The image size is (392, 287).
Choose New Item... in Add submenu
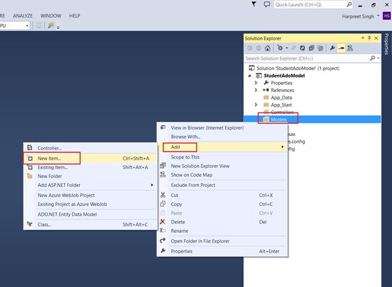(90, 158)
